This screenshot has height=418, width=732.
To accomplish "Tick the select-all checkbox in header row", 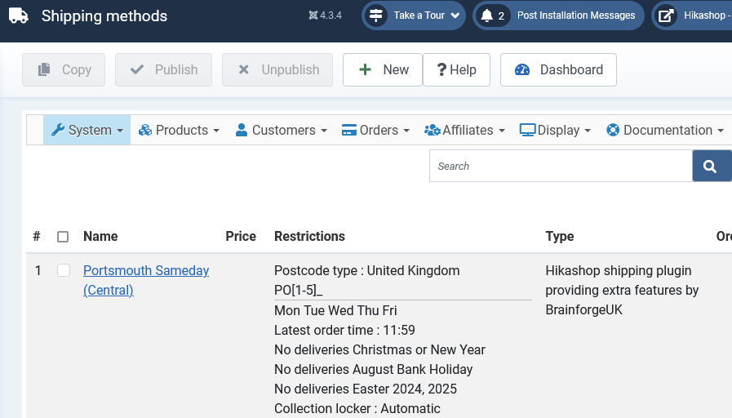I will coord(63,237).
